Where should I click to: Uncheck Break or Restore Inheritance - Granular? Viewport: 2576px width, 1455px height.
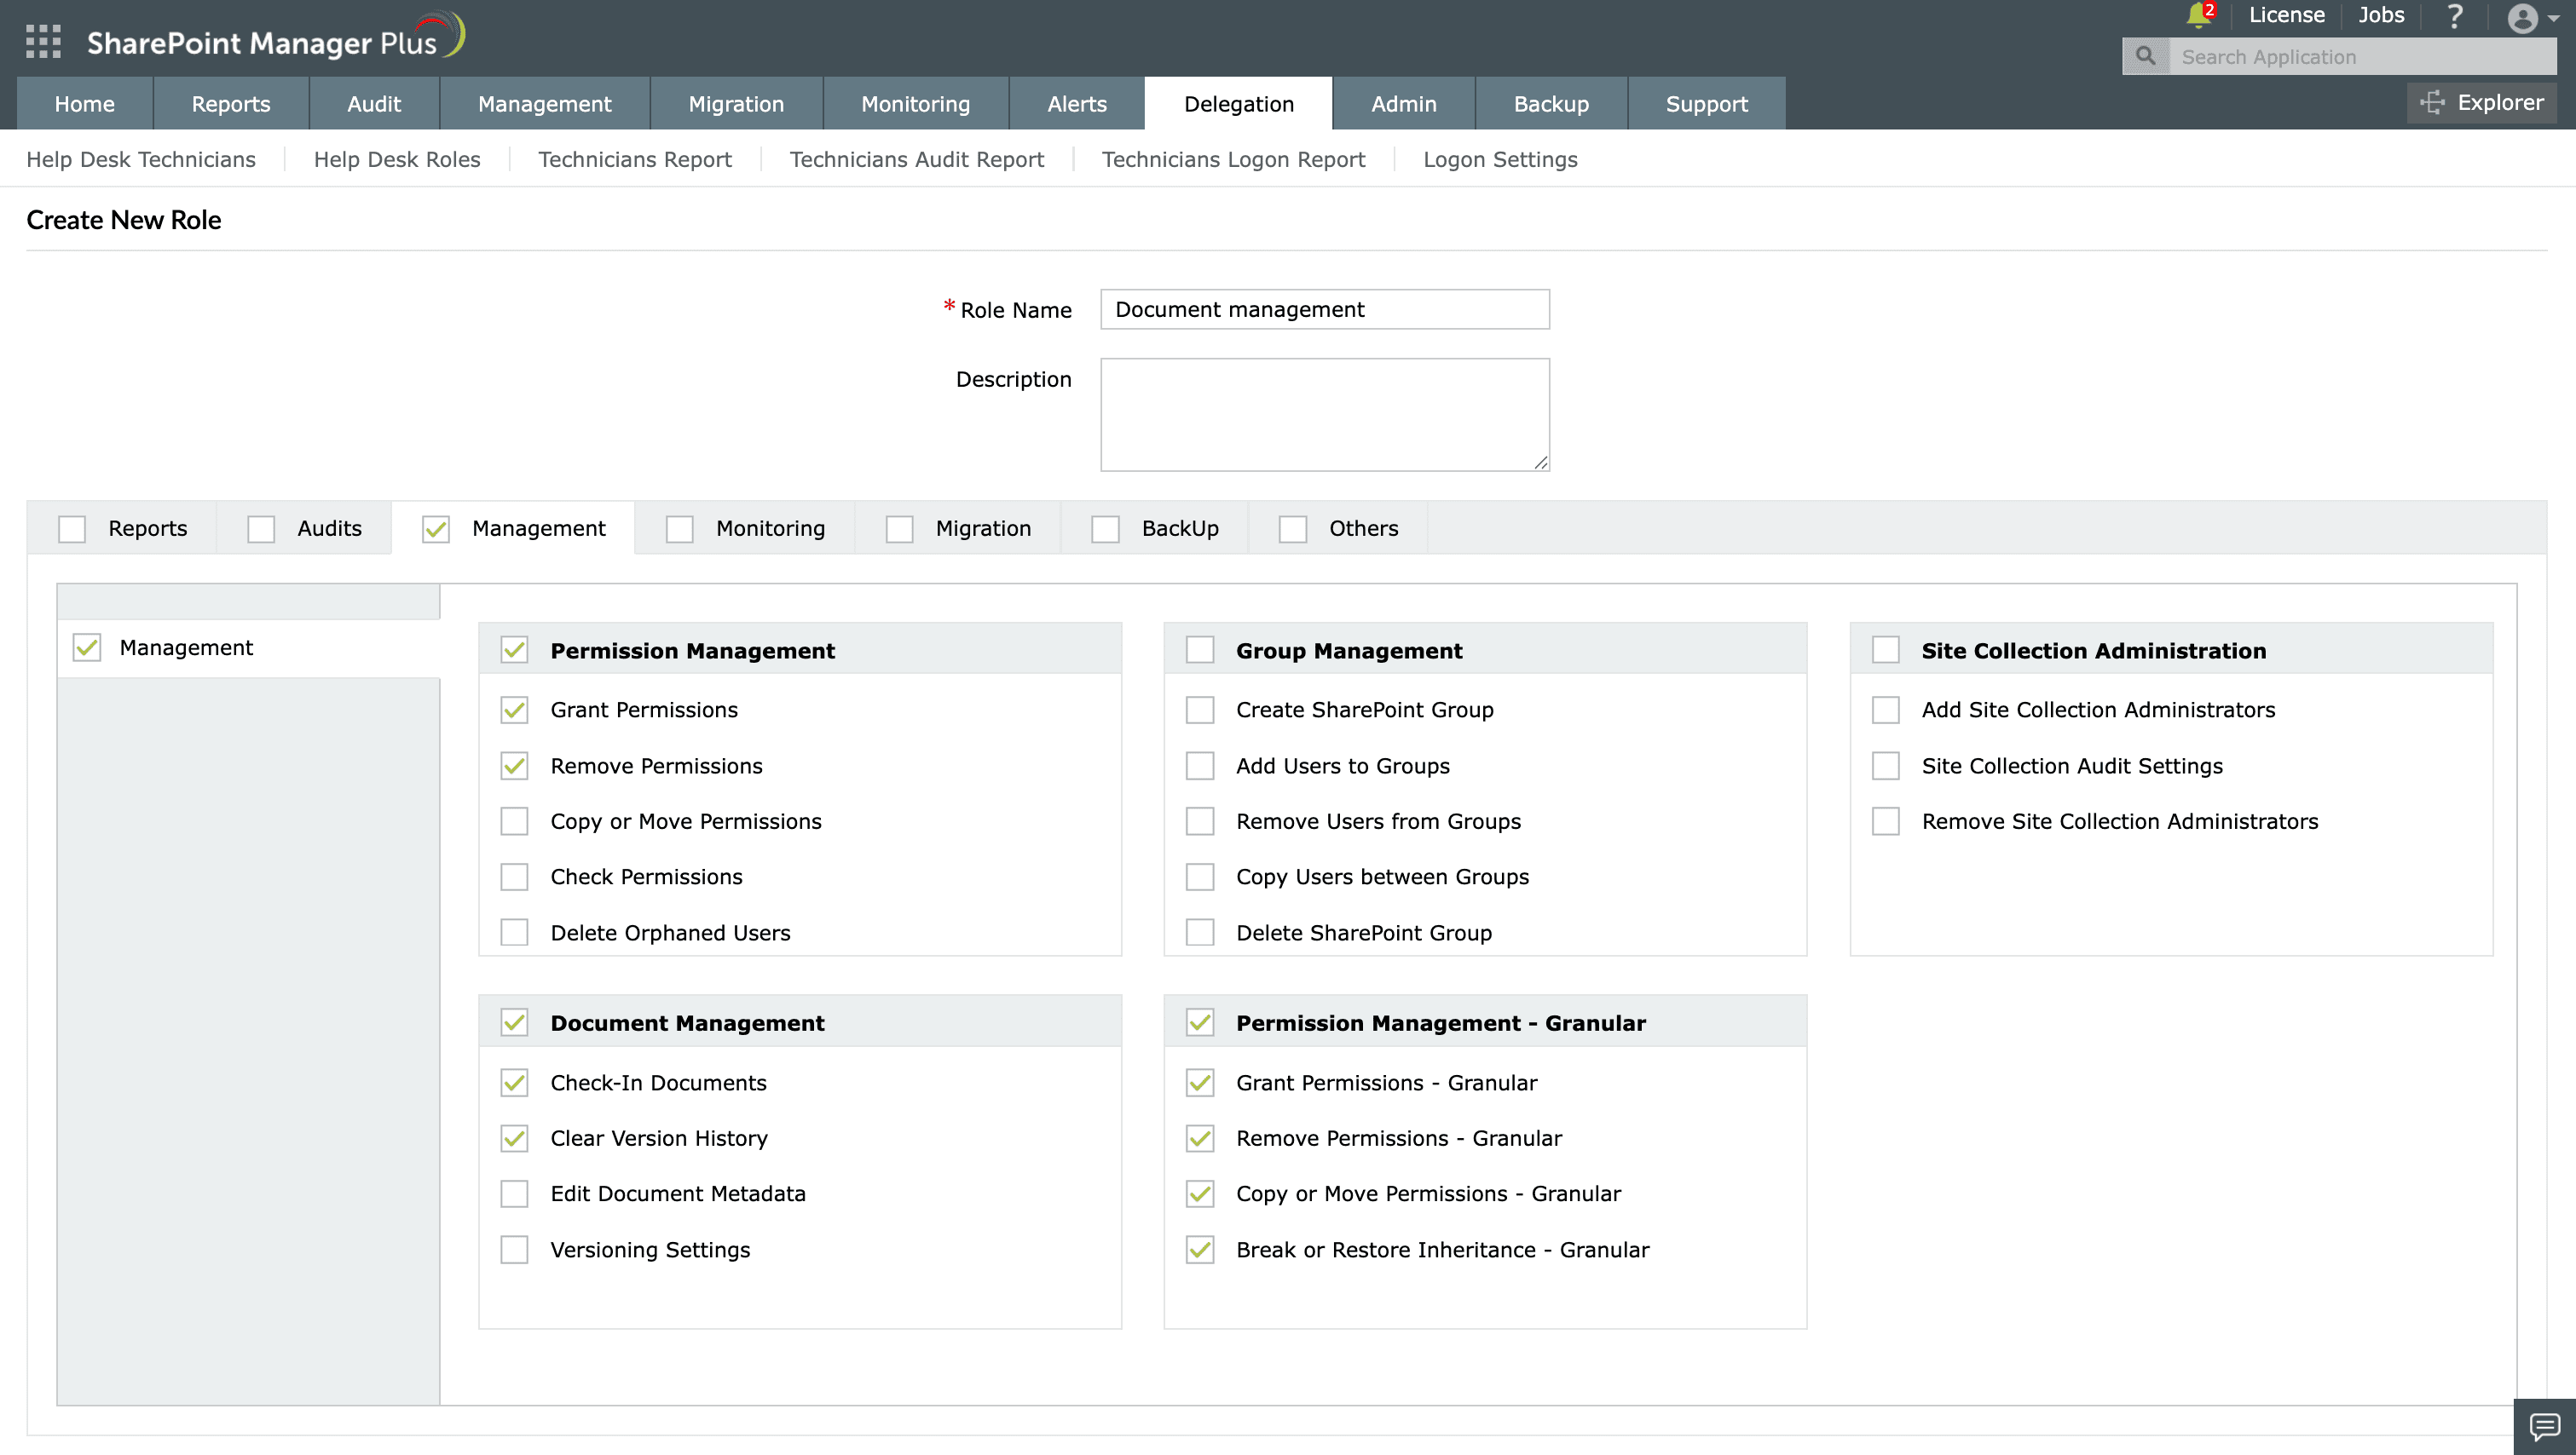[x=1200, y=1249]
